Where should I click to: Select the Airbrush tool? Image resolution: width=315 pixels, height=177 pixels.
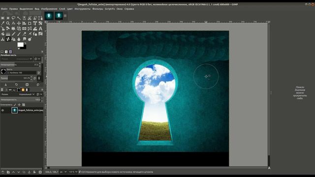(30, 34)
